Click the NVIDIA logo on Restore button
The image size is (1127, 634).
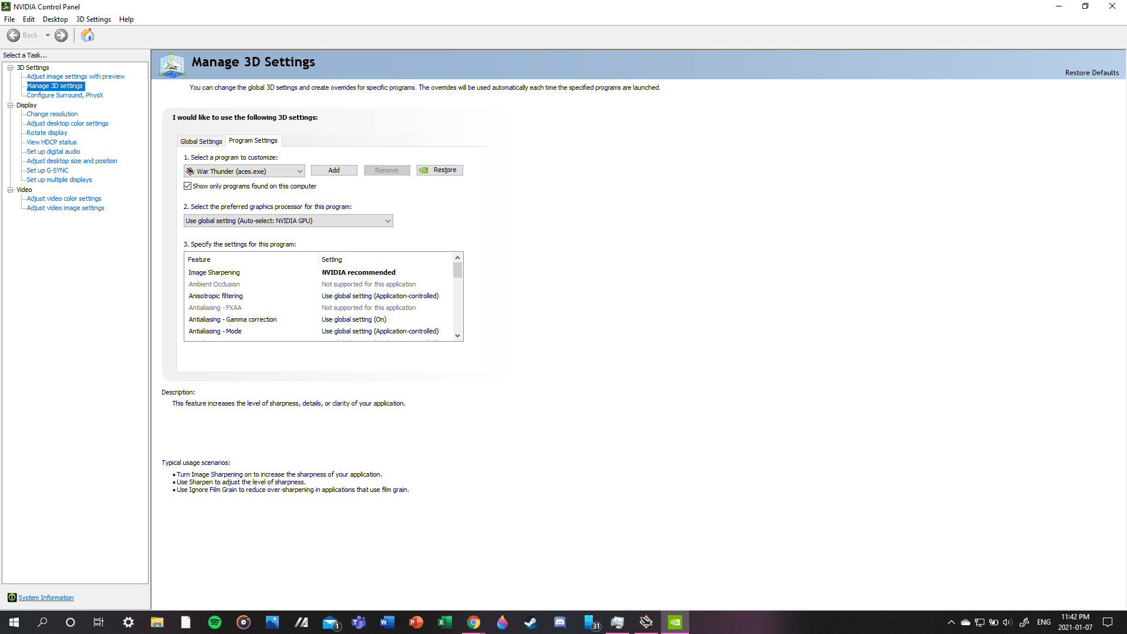[423, 170]
